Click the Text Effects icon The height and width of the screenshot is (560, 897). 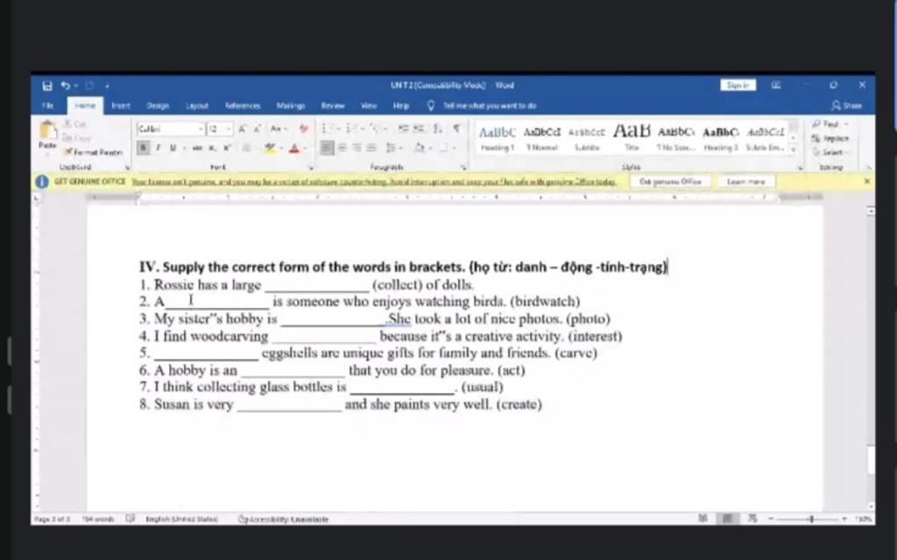tap(246, 148)
